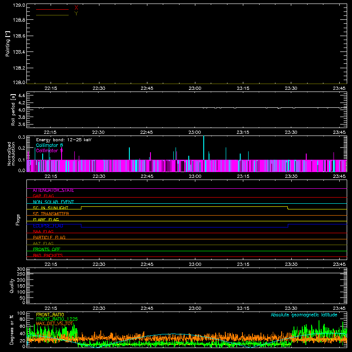Click the magenta Collimator 9 legend label

49,150
